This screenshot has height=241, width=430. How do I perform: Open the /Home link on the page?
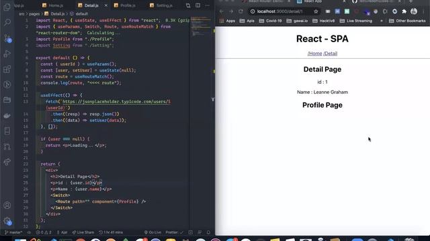pos(314,54)
